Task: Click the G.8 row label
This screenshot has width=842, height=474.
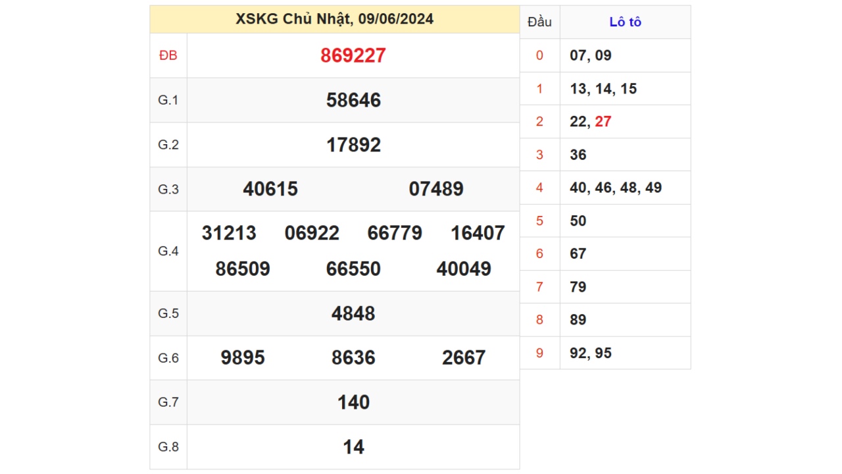Action: [x=168, y=447]
